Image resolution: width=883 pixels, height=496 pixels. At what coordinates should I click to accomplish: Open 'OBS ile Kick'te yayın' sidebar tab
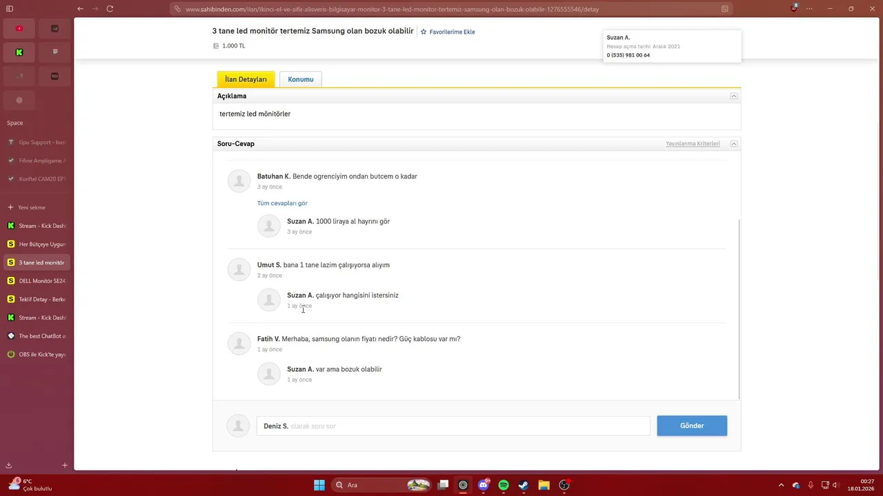[x=37, y=354]
